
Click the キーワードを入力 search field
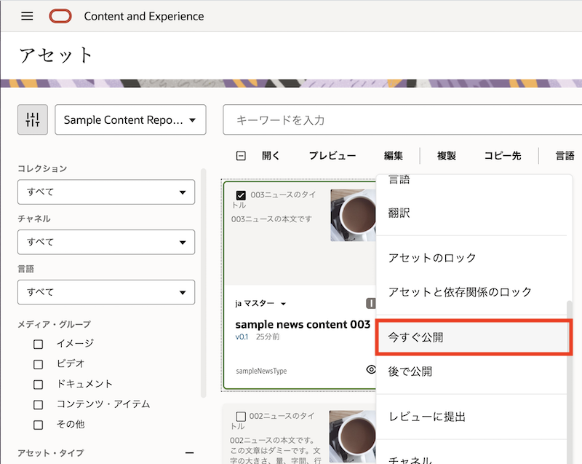click(400, 120)
